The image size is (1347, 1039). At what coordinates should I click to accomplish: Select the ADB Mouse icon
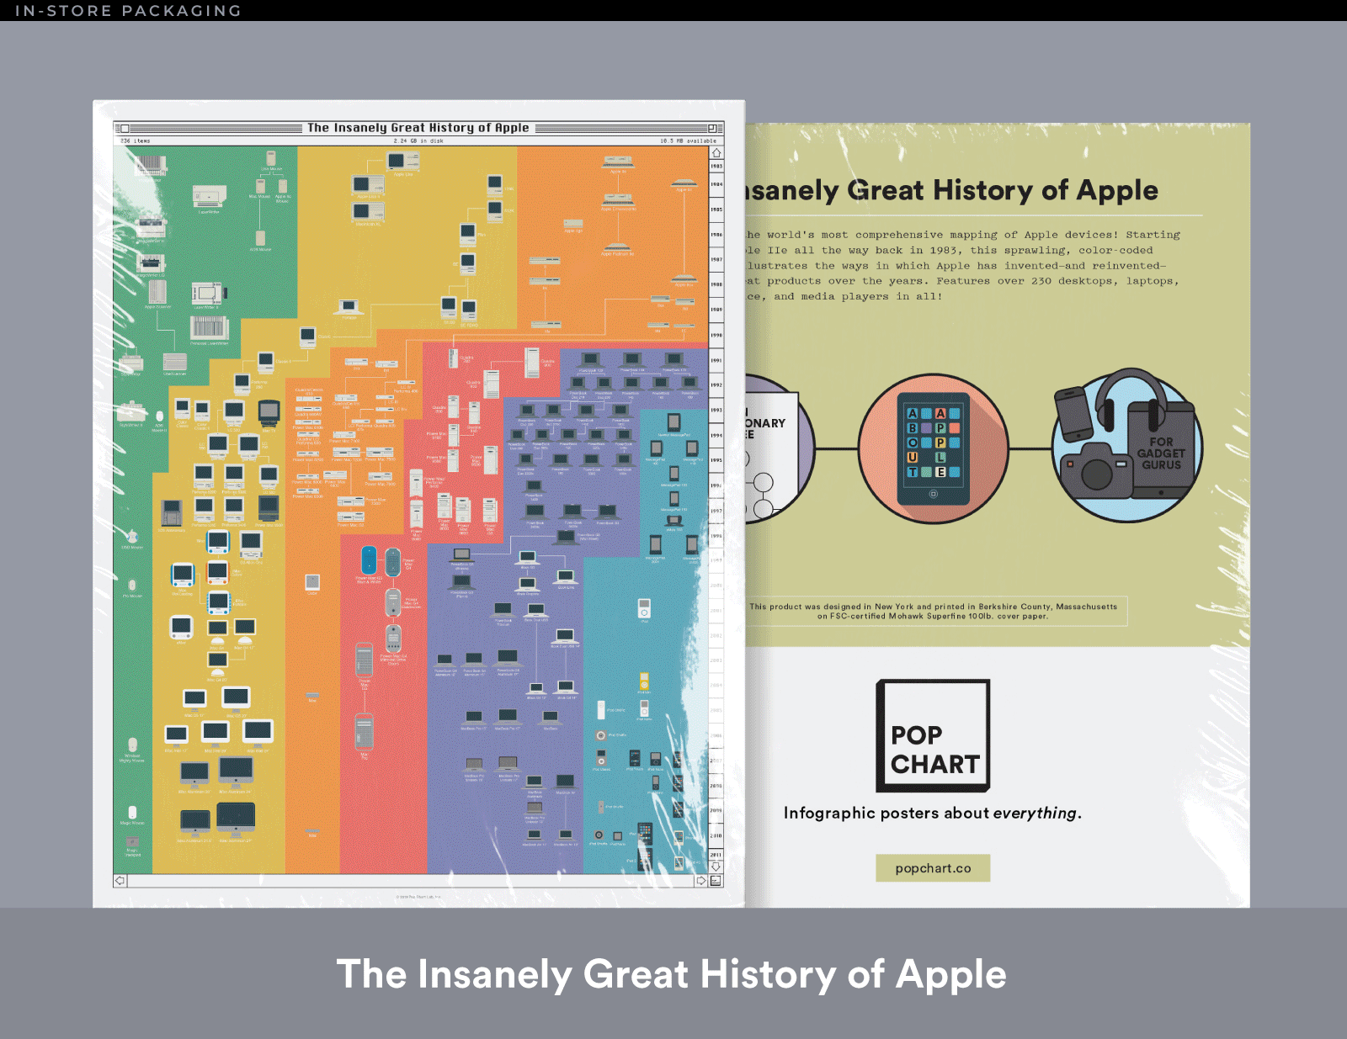(x=260, y=239)
